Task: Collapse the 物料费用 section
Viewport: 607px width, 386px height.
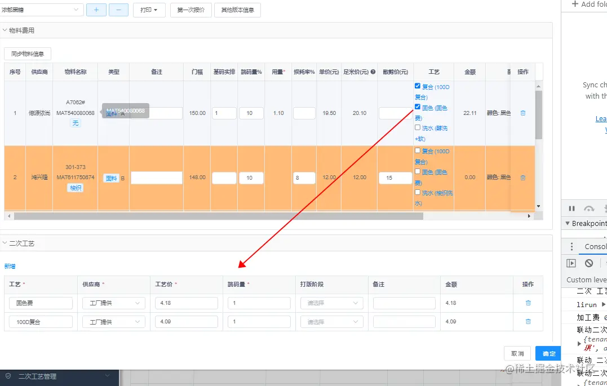Action: tap(5, 30)
